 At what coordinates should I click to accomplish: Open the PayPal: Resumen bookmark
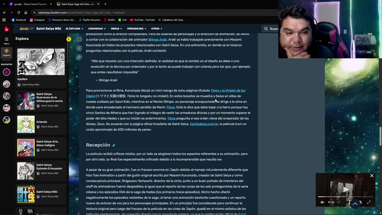point(90,20)
